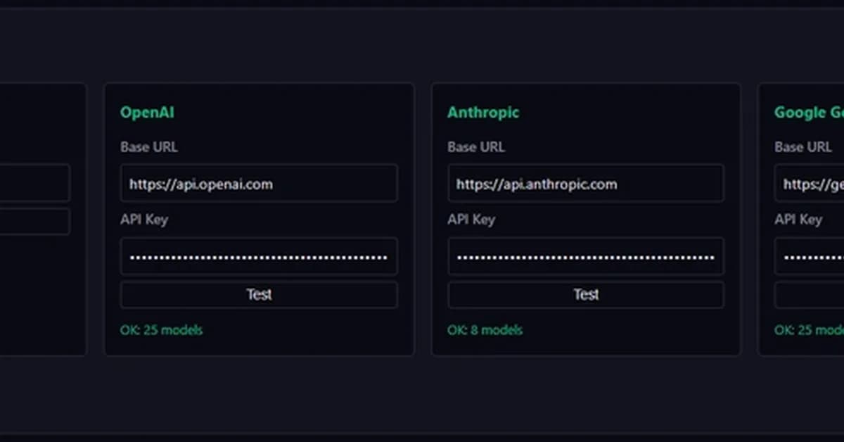
Task: Click the API Key label on the OpenAI card
Action: pos(144,219)
